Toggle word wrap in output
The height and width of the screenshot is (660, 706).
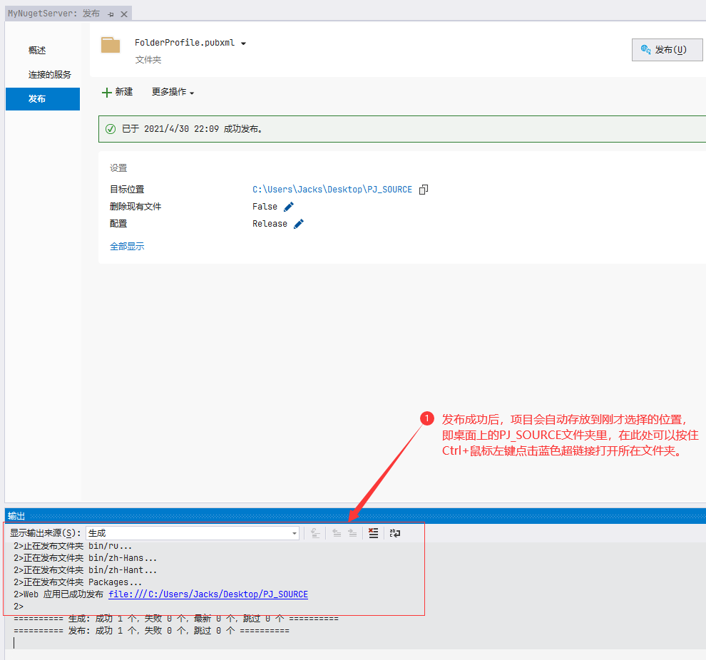(395, 533)
